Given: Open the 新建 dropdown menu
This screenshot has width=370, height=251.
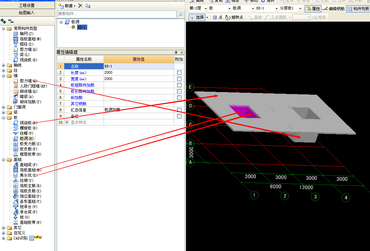Looking at the screenshot, I should [x=74, y=6].
